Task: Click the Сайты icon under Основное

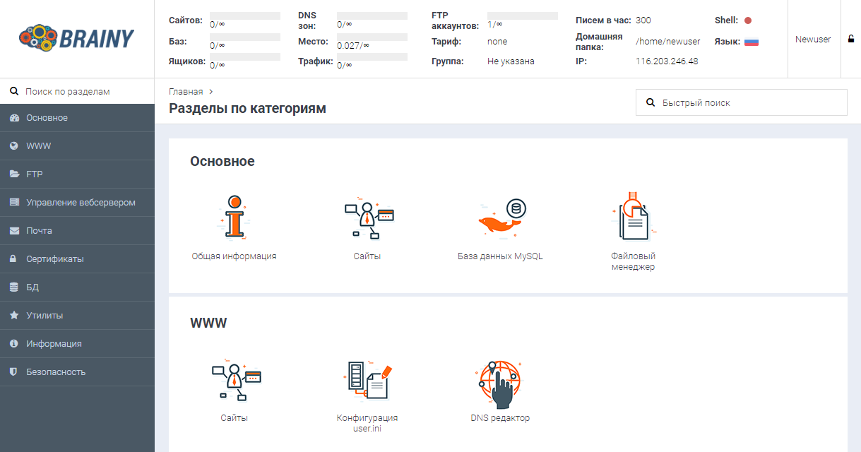Action: tap(367, 219)
